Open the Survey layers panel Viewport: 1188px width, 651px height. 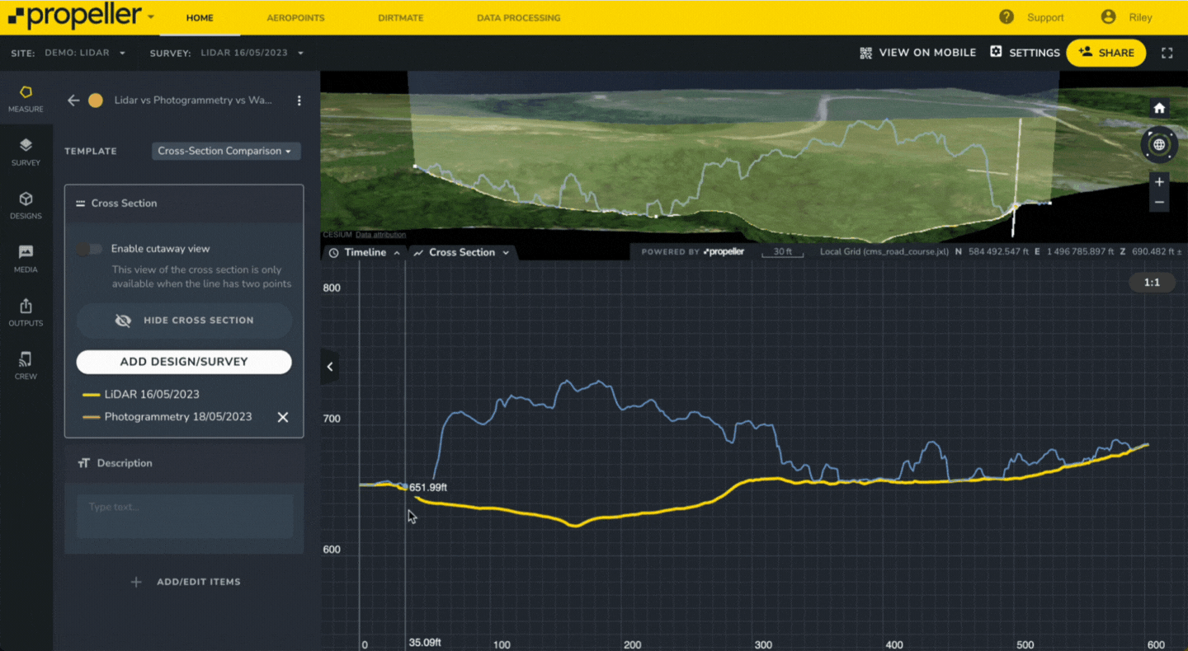(26, 151)
